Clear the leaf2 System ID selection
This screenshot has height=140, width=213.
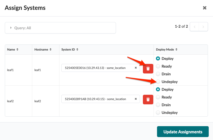click(136, 99)
